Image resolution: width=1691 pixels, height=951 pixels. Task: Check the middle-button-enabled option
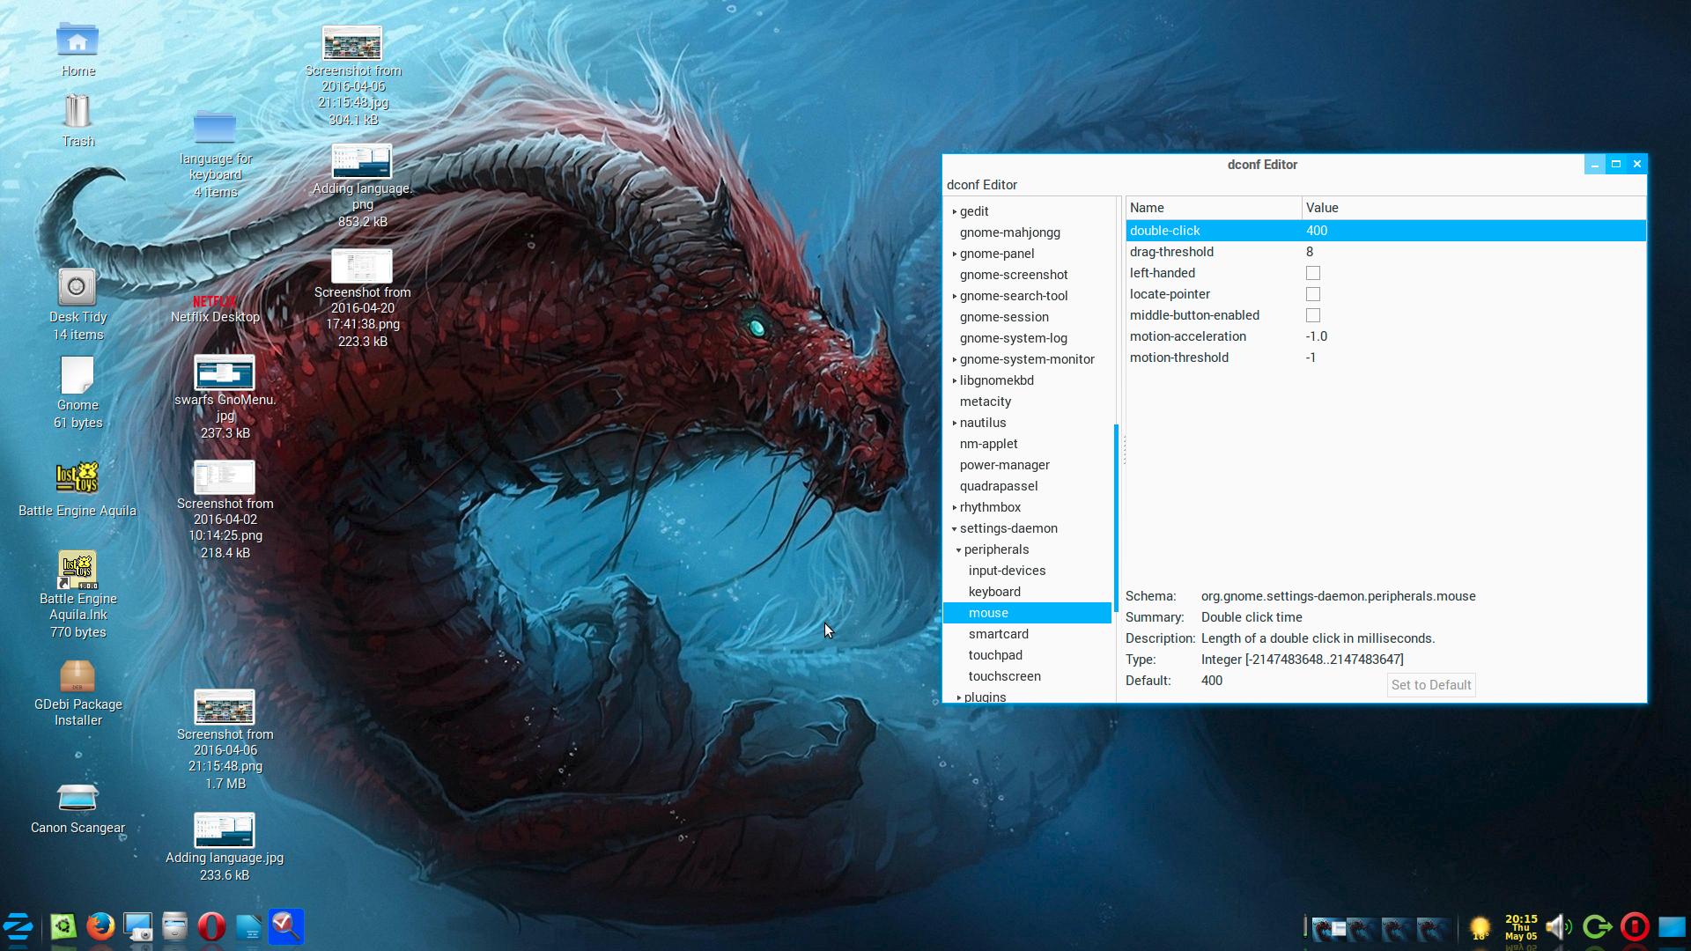pyautogui.click(x=1313, y=315)
